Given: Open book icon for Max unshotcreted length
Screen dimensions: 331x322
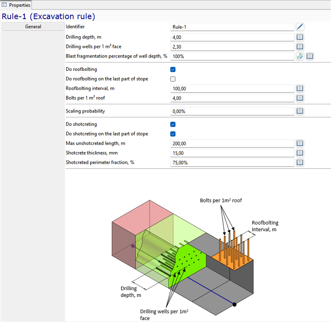Looking at the screenshot, I should coord(300,143).
